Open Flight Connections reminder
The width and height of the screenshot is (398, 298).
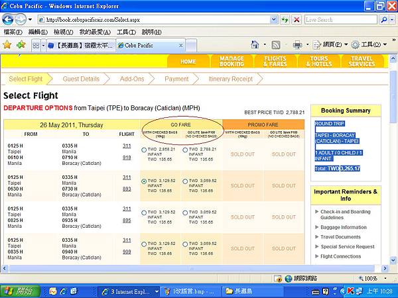tap(341, 256)
